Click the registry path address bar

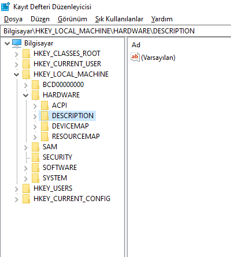[115, 31]
